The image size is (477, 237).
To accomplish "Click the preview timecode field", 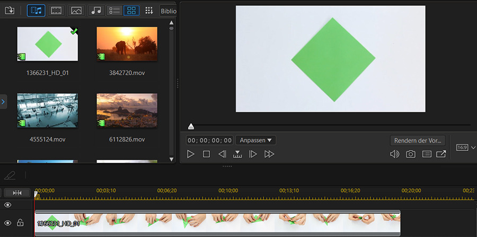I will 209,141.
